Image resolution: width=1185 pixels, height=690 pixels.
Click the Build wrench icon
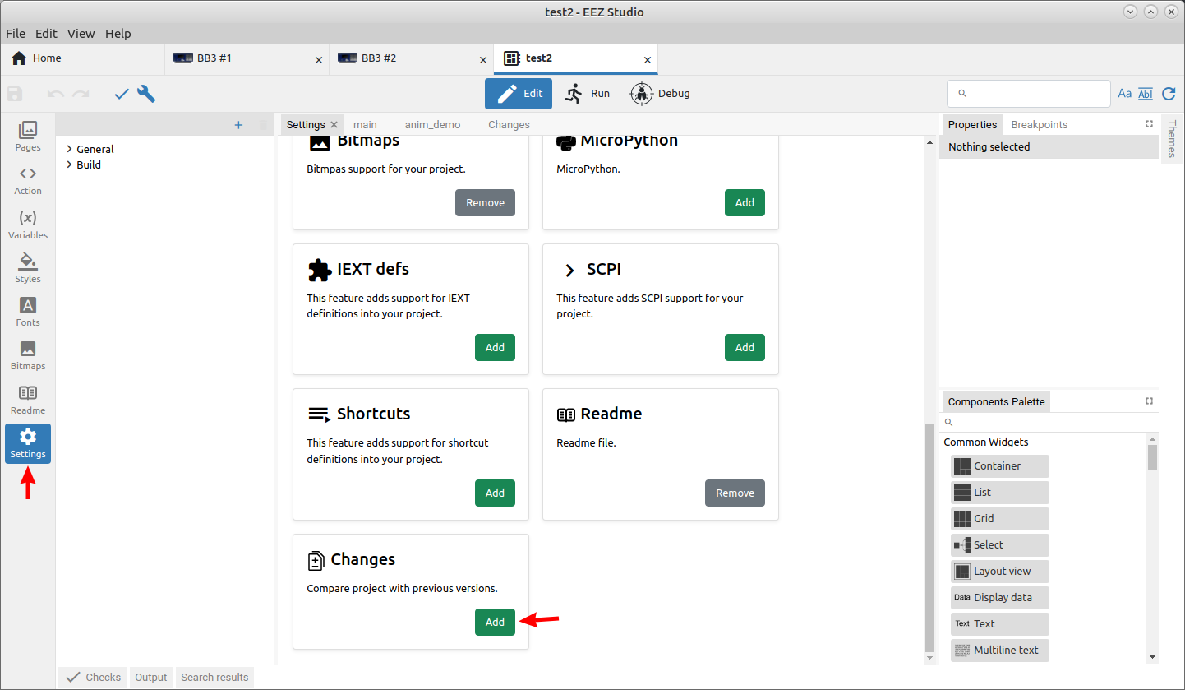pyautogui.click(x=146, y=94)
